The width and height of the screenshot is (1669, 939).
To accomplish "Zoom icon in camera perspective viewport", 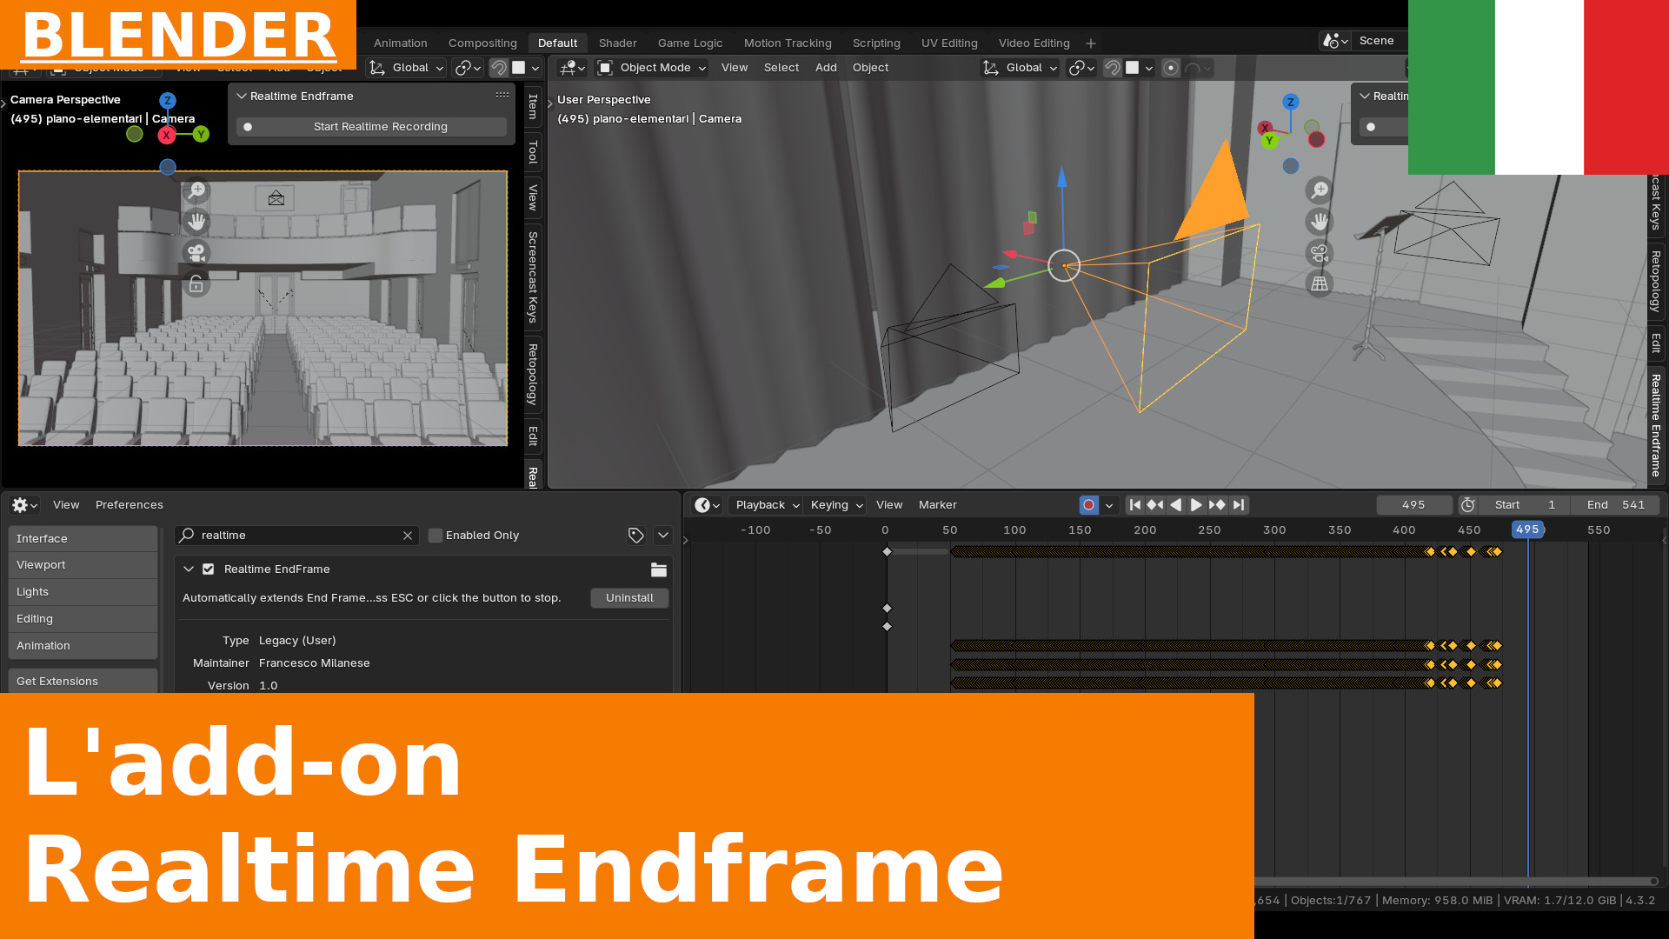I will 196,190.
